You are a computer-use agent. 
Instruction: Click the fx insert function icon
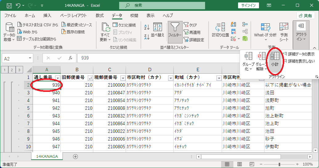coord(71,58)
